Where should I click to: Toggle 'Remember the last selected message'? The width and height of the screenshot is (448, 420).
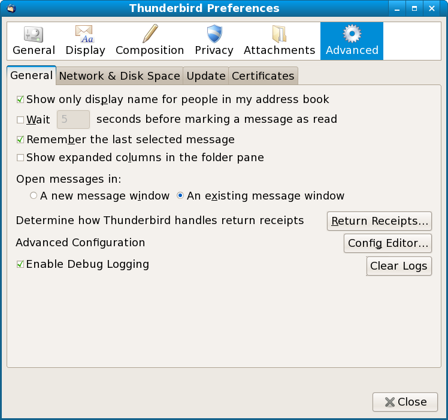[20, 140]
